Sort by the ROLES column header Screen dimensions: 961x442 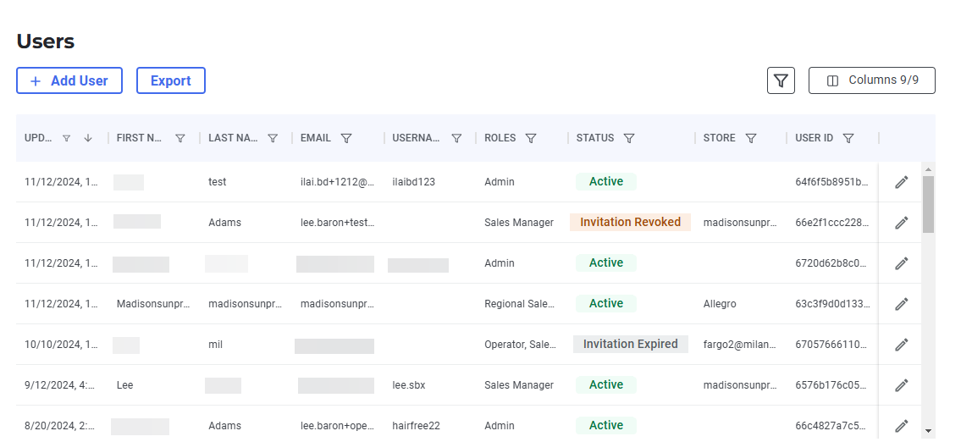tap(500, 138)
